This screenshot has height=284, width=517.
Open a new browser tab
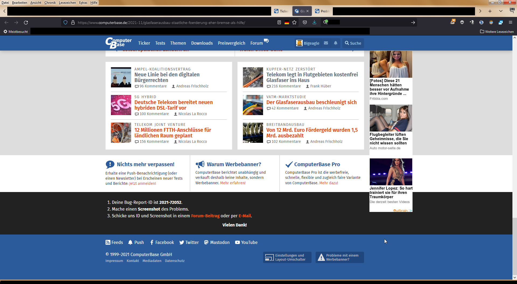pyautogui.click(x=490, y=11)
